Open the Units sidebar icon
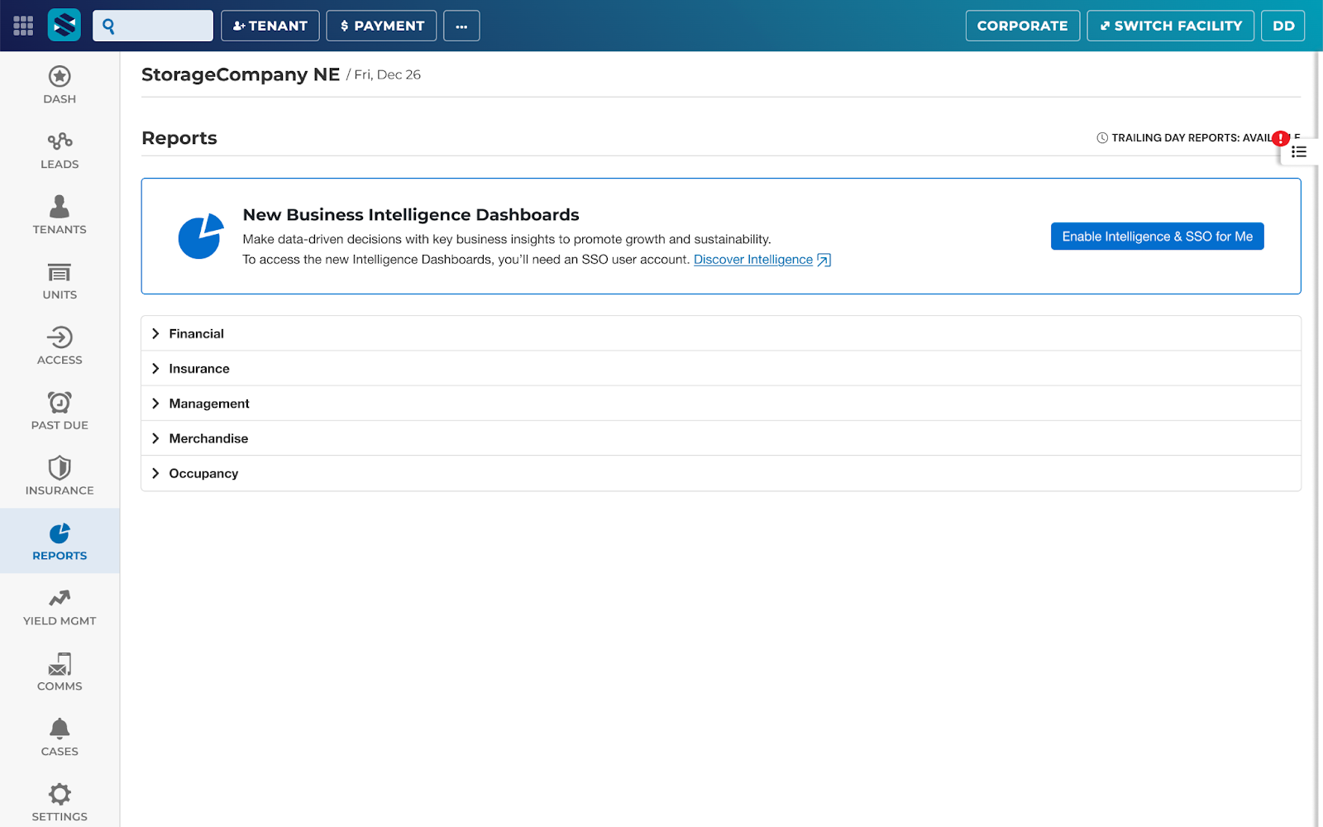 (60, 273)
